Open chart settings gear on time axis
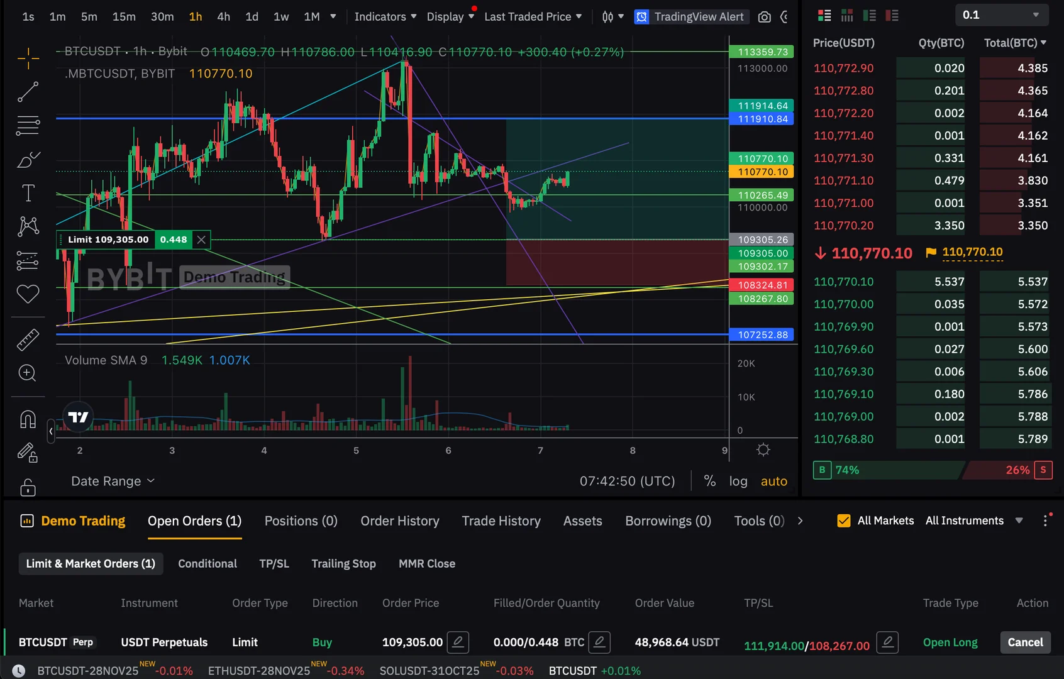Screen dimensions: 1064x679 (763, 450)
